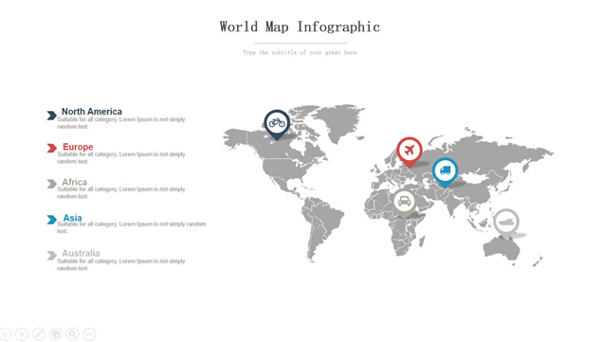The height and width of the screenshot is (342, 602).
Task: Open the more slideshow options button
Action: pos(89,334)
